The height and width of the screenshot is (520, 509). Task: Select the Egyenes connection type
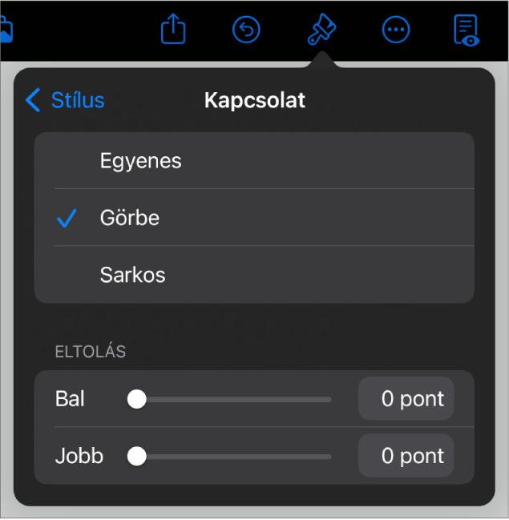[x=141, y=161]
